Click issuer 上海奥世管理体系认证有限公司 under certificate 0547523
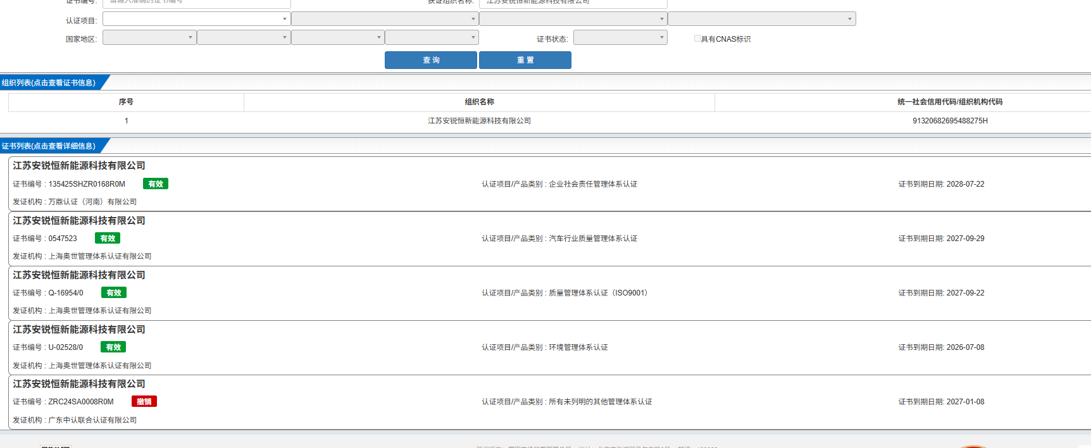Viewport: 1091px width, 448px height. coord(100,256)
